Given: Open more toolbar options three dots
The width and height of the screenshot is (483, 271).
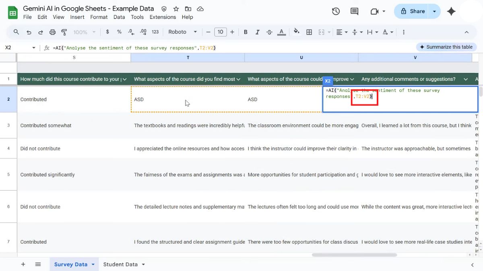Looking at the screenshot, I should tap(404, 32).
